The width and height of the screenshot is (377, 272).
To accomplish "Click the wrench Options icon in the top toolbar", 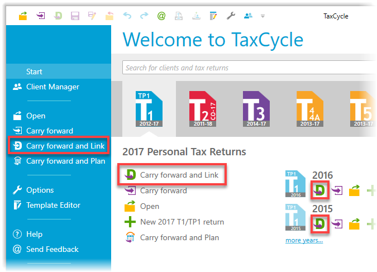I will pyautogui.click(x=231, y=16).
